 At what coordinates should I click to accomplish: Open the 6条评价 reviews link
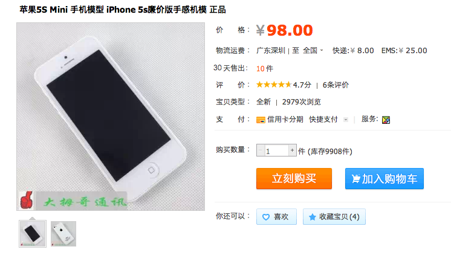coord(336,85)
